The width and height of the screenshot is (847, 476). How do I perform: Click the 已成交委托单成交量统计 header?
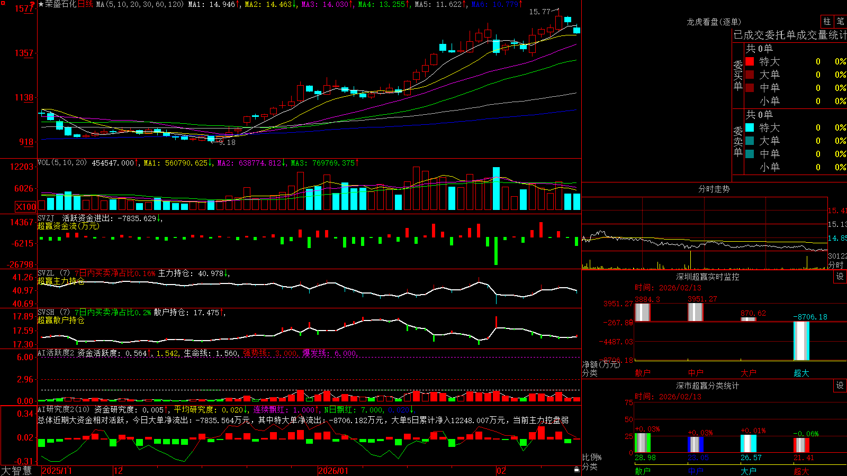pyautogui.click(x=790, y=35)
